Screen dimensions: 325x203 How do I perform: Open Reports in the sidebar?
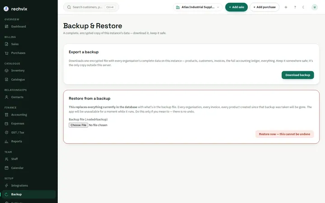pyautogui.click(x=29, y=142)
